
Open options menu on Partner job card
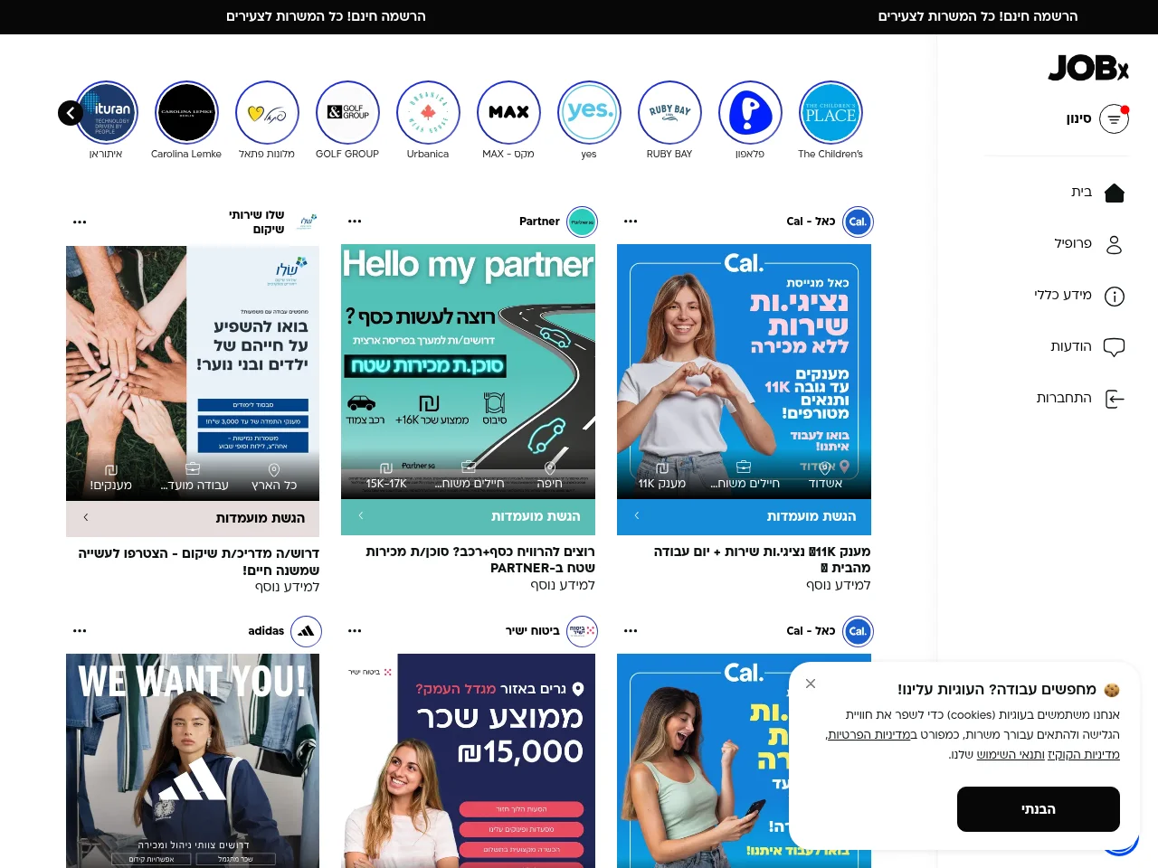(355, 222)
